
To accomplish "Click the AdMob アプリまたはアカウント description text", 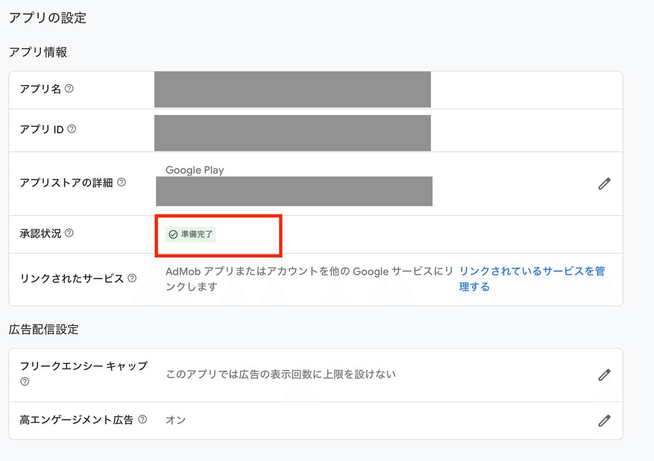I will pyautogui.click(x=310, y=279).
